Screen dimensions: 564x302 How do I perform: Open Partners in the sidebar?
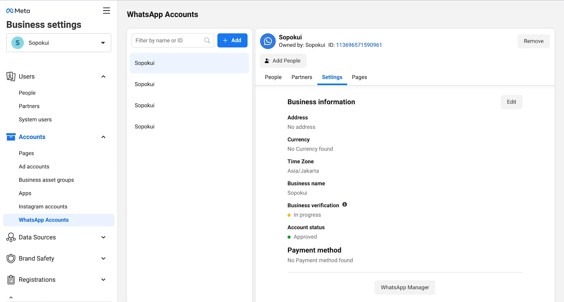[29, 106]
